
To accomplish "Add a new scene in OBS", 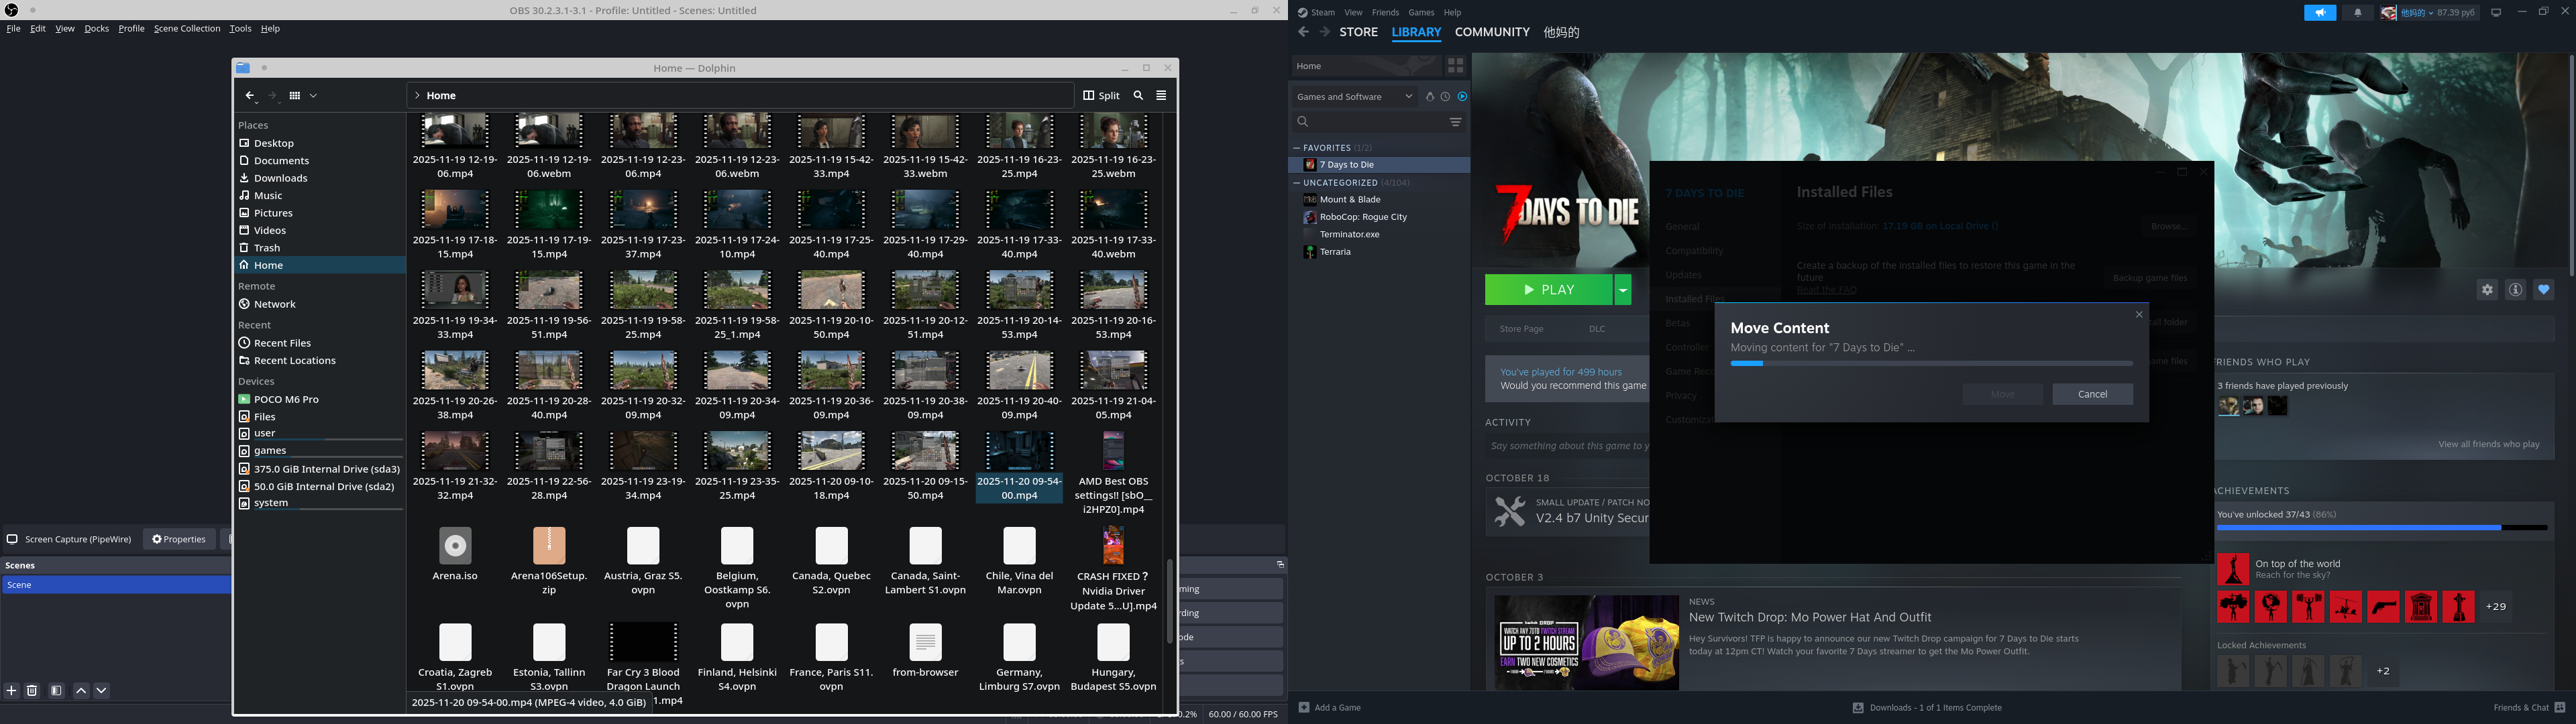I will [12, 690].
